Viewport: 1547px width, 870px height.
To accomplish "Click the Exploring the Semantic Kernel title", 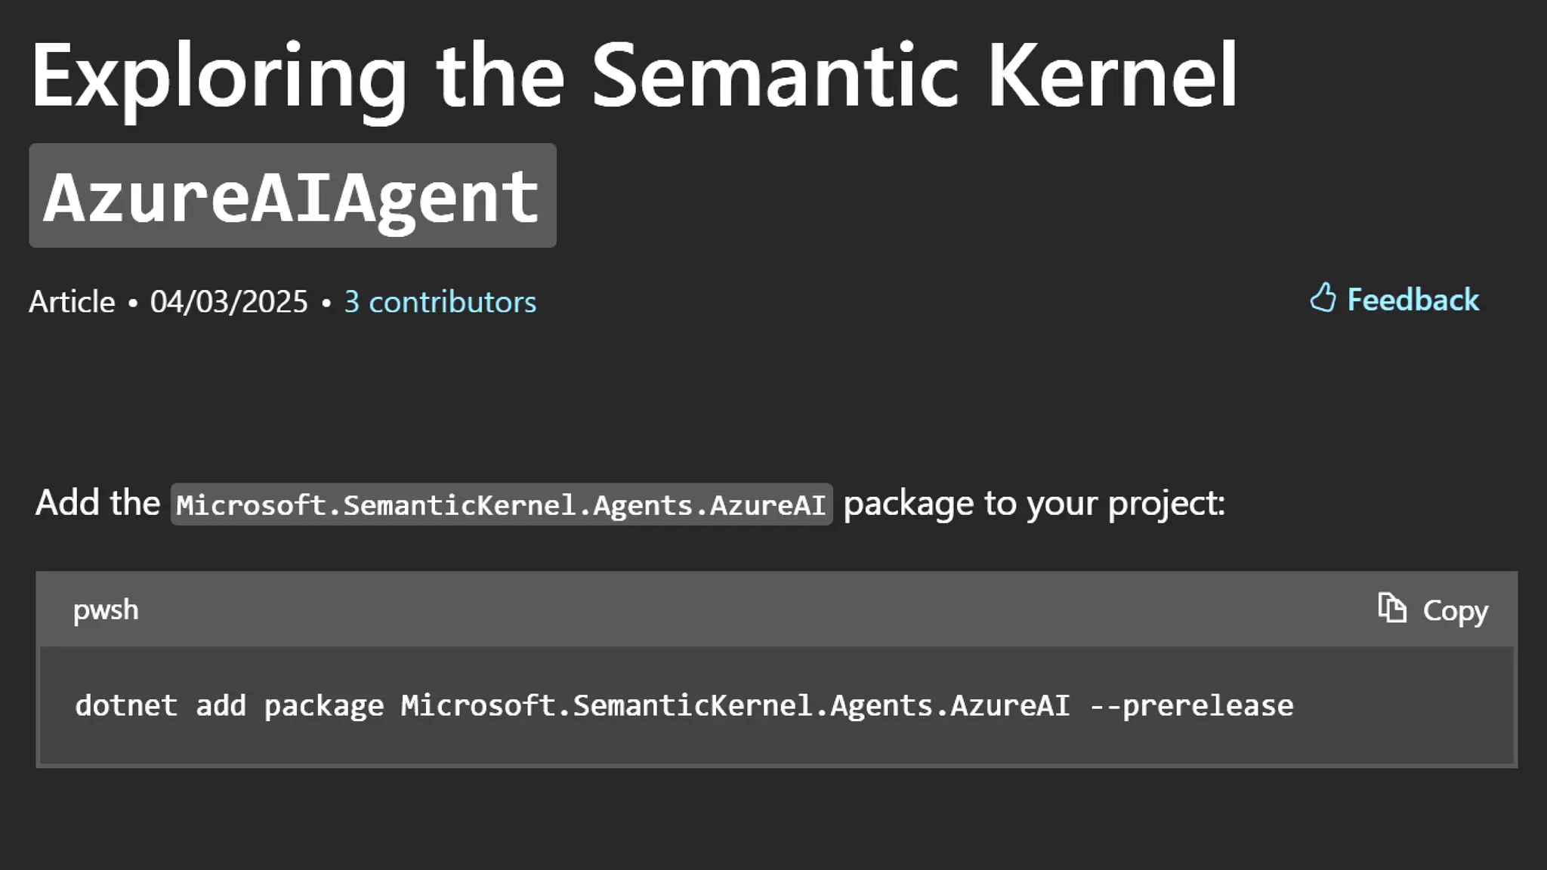I will (633, 77).
